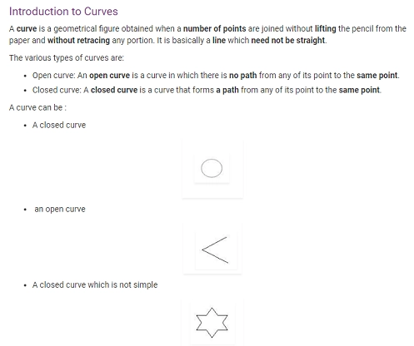Click 'A closed curve which is not simple'
The height and width of the screenshot is (346, 414).
click(95, 285)
